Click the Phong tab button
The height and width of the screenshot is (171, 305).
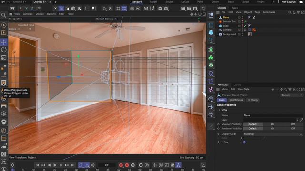pos(253,100)
